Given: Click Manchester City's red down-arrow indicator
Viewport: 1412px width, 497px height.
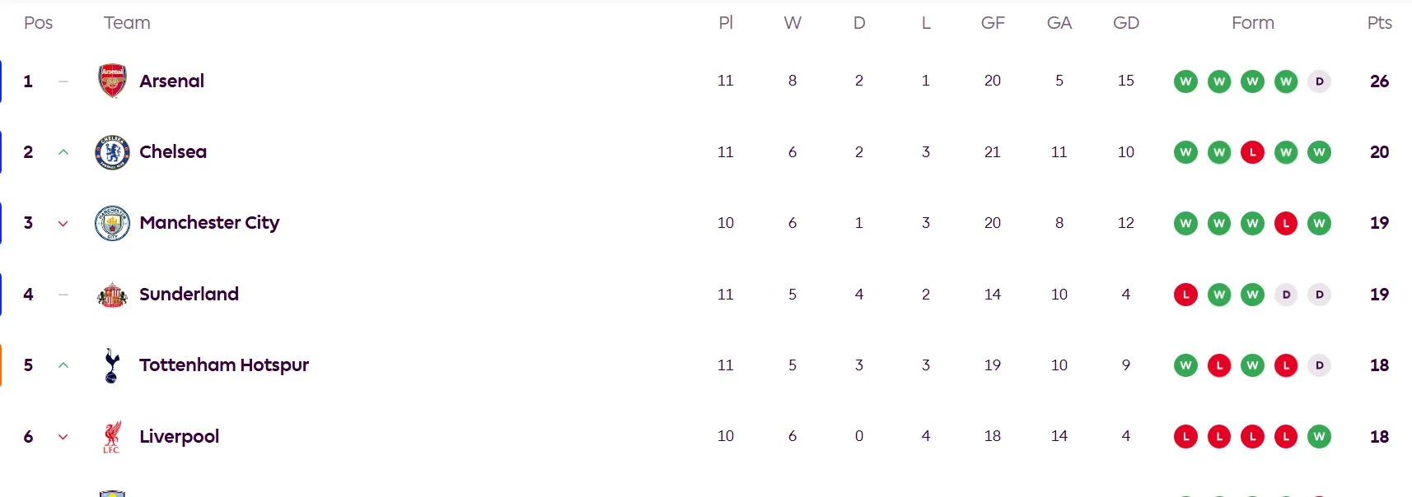Looking at the screenshot, I should click(x=63, y=224).
